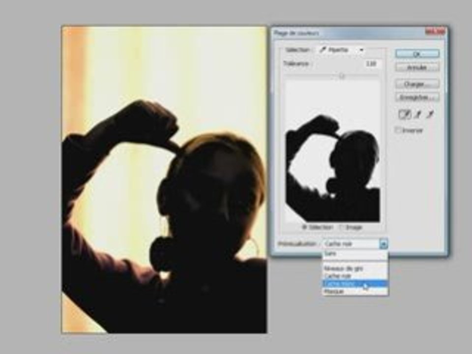The height and width of the screenshot is (354, 472).
Task: Click the Annuler button
Action: [417, 67]
